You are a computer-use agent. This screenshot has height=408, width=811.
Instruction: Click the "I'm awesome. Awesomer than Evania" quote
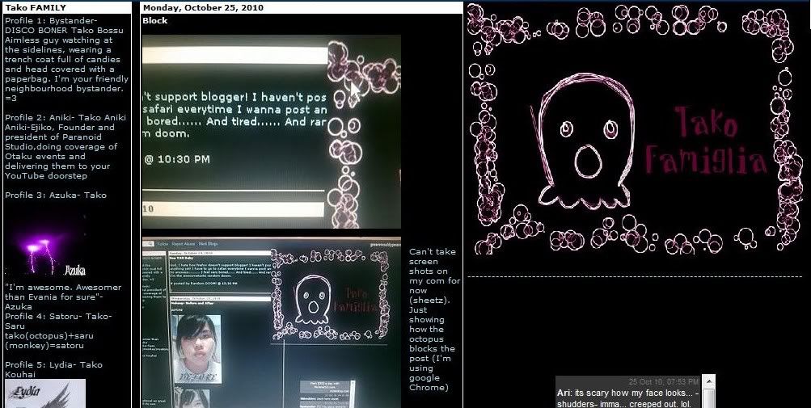coord(63,297)
